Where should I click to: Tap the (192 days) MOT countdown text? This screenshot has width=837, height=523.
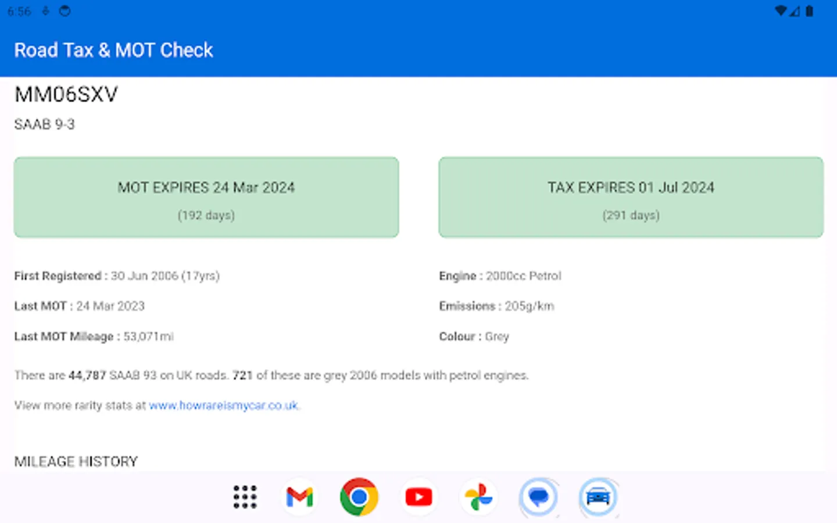[206, 216]
